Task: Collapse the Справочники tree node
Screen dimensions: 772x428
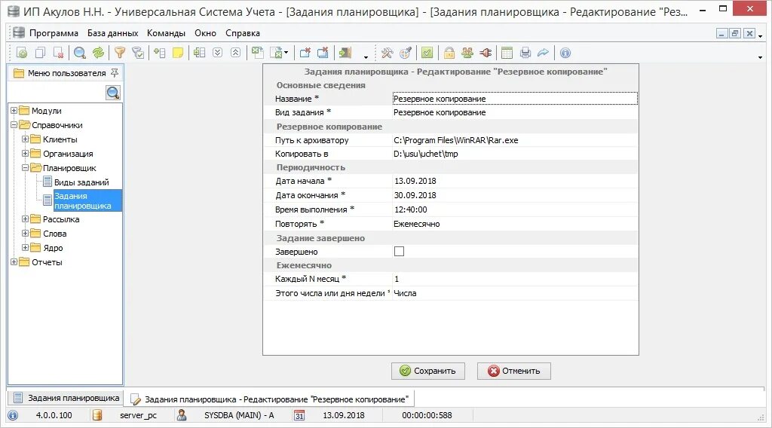Action: click(x=14, y=125)
